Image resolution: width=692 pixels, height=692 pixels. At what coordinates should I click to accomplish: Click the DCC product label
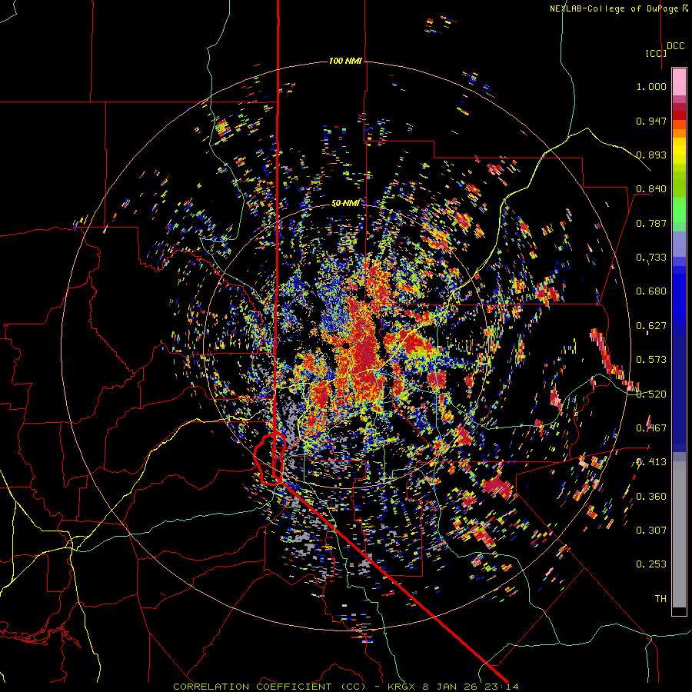676,46
